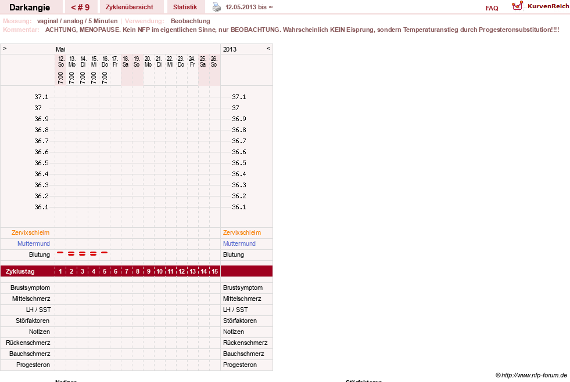Click the Zyklustag row label
This screenshot has height=382, width=570.
20,271
